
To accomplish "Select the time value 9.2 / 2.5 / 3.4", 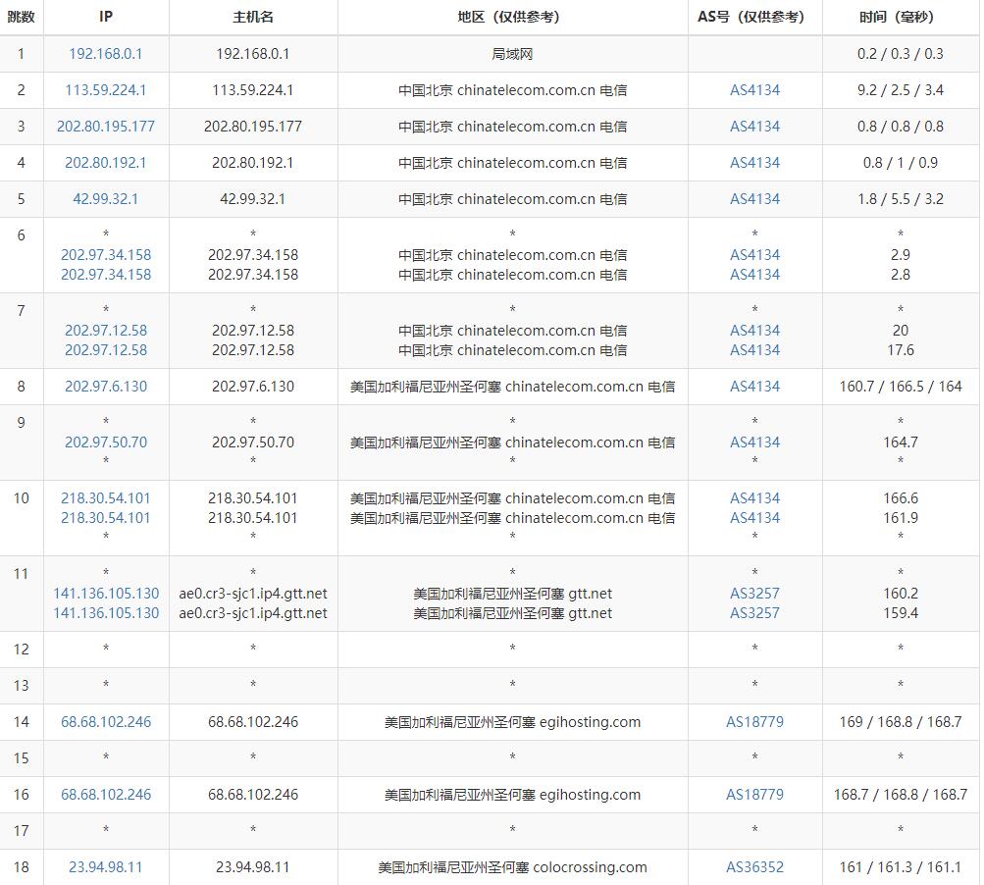I will point(901,90).
